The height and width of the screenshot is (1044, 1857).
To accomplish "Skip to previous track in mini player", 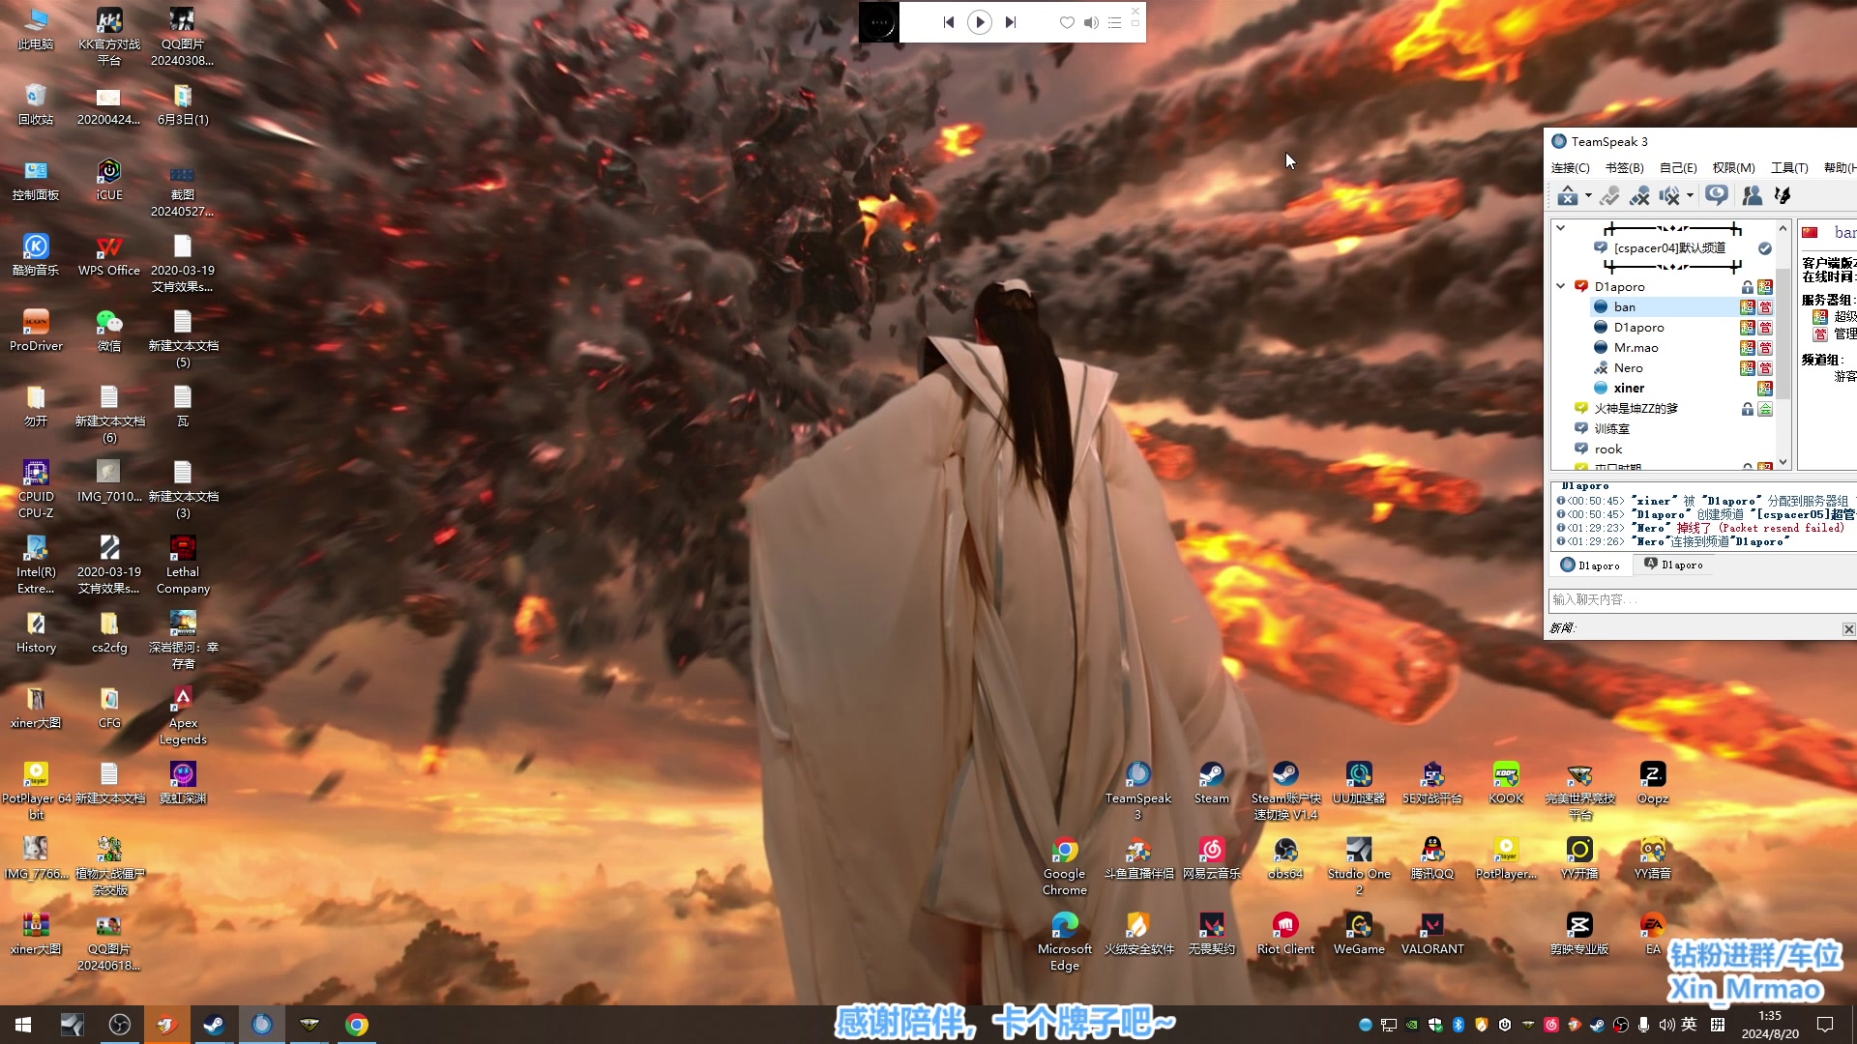I will [x=948, y=22].
